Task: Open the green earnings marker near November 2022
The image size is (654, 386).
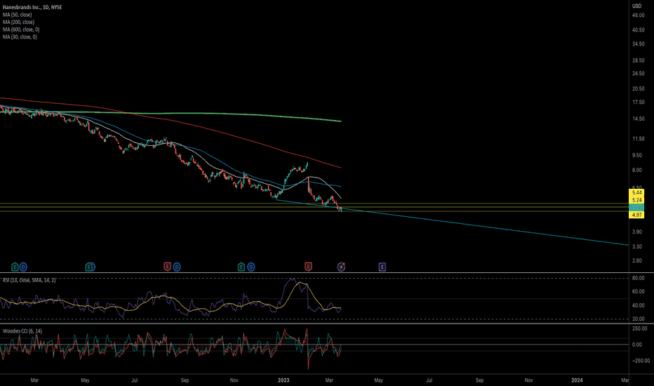Action: point(241,267)
